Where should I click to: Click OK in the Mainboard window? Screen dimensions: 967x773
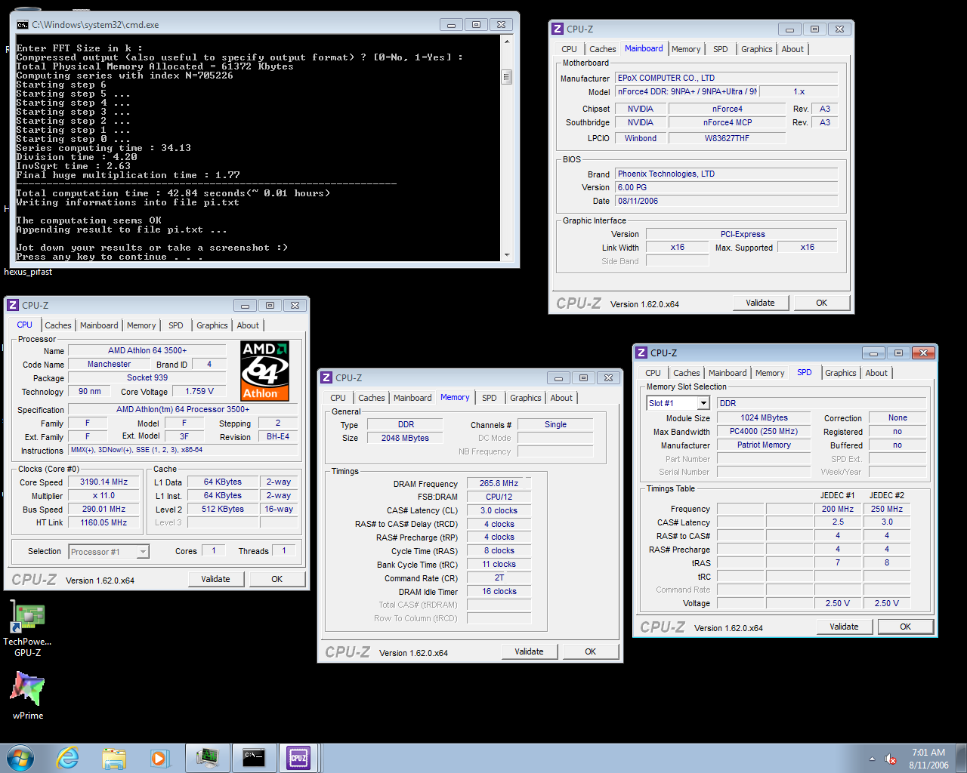pyautogui.click(x=822, y=303)
